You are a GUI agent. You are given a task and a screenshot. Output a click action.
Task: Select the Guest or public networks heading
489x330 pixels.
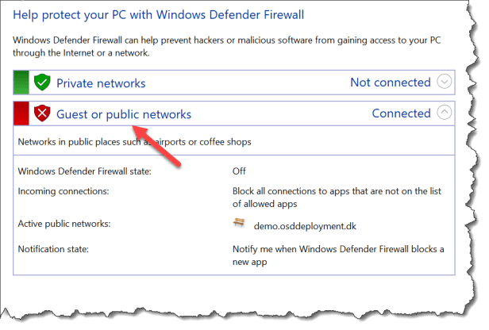click(123, 114)
